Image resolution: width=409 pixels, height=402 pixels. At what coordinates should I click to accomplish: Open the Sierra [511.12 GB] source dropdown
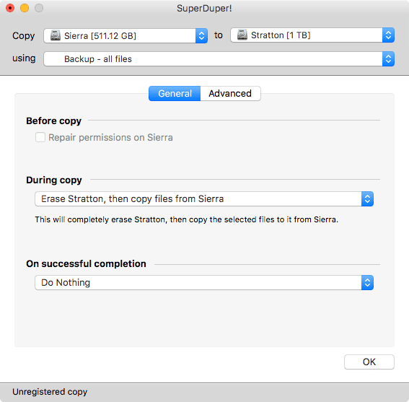click(x=126, y=36)
